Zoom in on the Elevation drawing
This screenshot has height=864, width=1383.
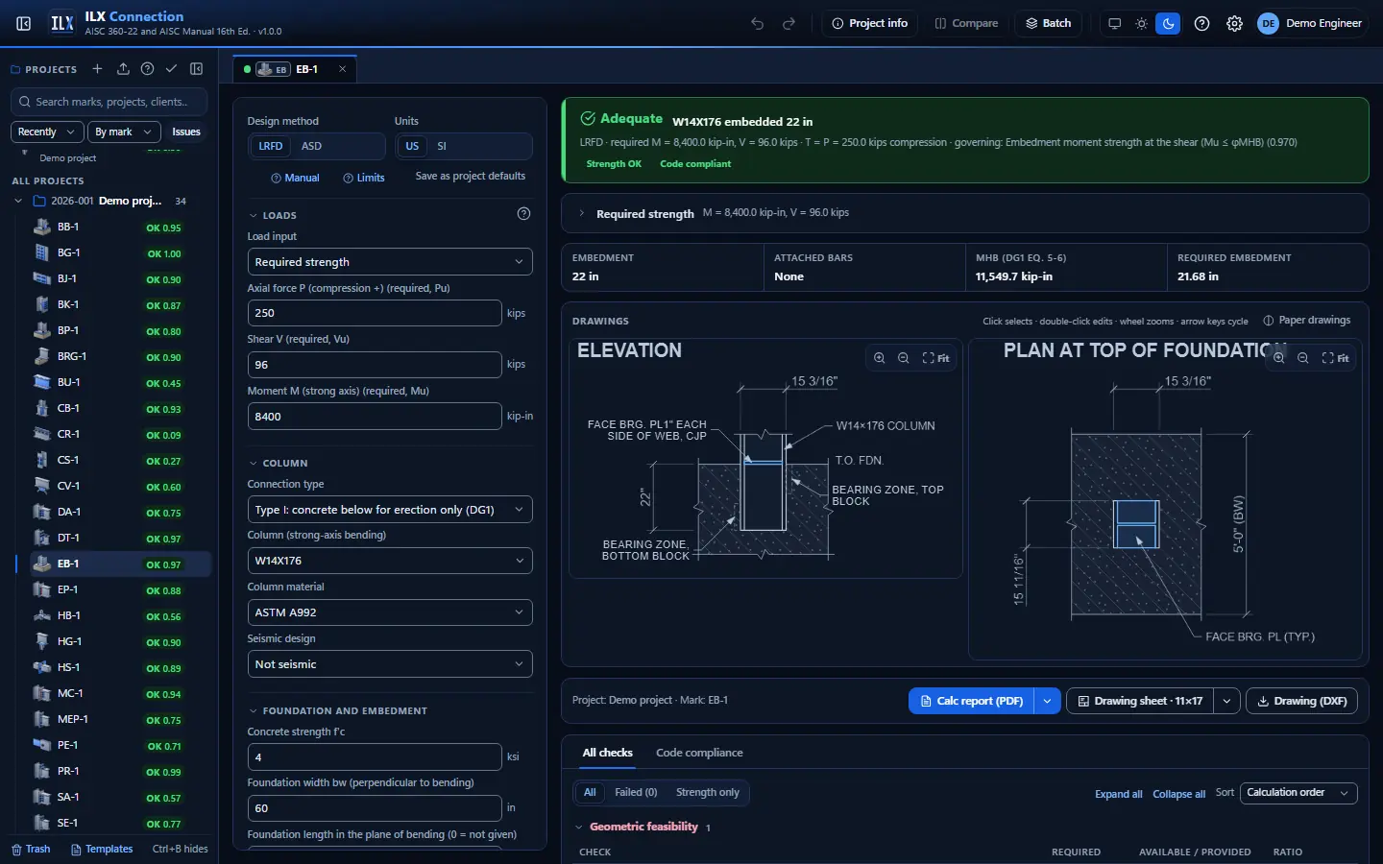(879, 358)
